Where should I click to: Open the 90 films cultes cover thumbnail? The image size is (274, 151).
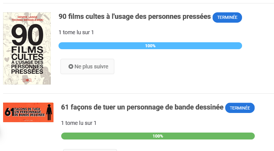(27, 48)
